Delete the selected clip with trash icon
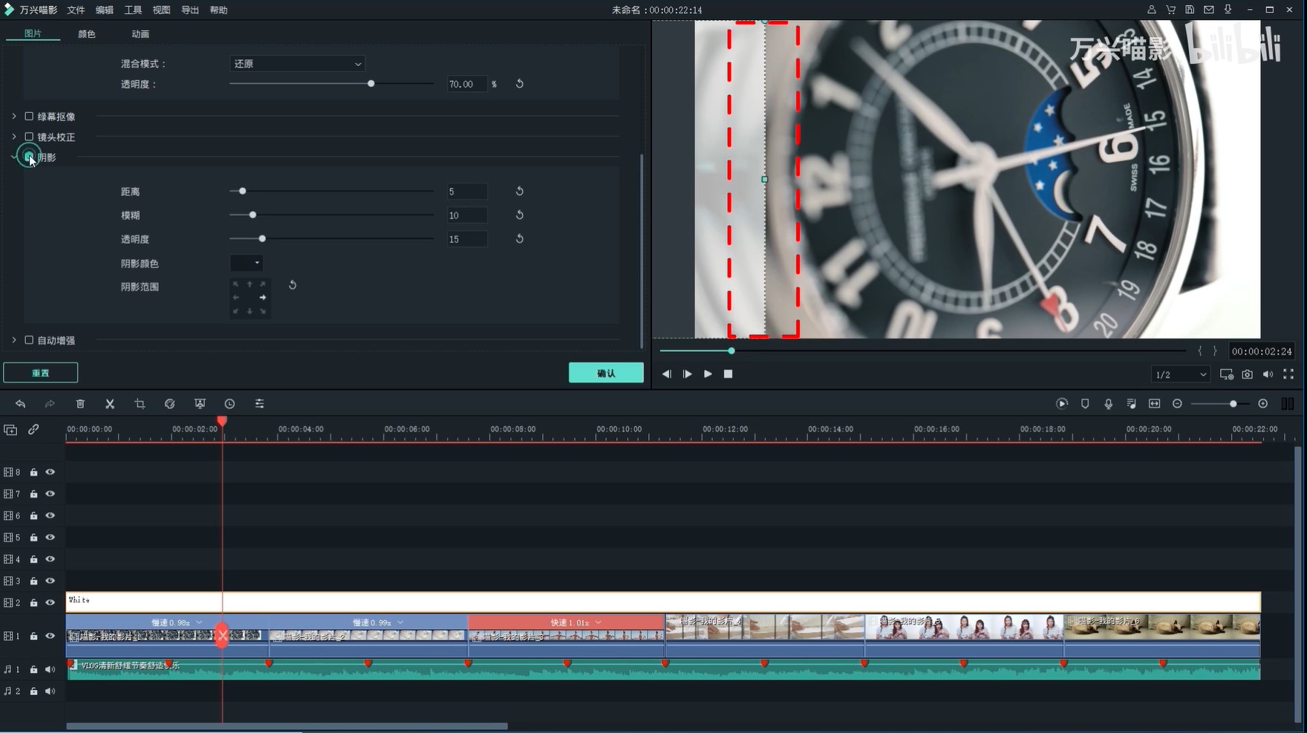1307x733 pixels. (80, 404)
